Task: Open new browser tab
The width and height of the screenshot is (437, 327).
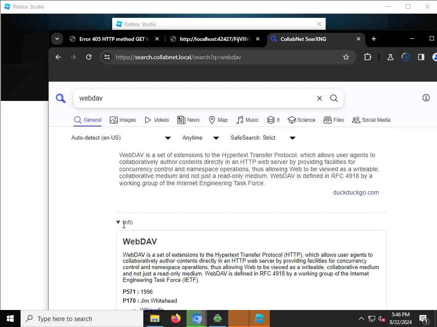Action: 374,39
